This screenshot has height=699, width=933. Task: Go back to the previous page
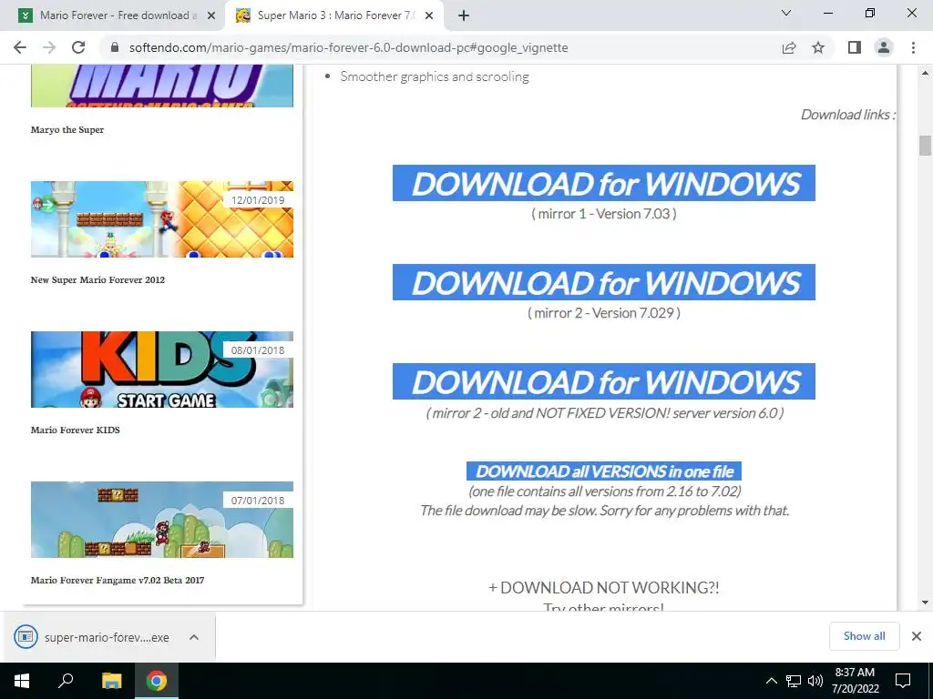[20, 47]
